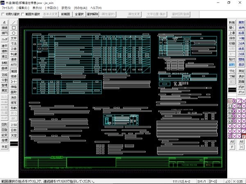Open the その他(A) menu
The height and width of the screenshot is (184, 246).
[80, 8]
